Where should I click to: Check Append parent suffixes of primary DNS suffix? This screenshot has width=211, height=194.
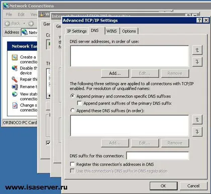(x=79, y=103)
